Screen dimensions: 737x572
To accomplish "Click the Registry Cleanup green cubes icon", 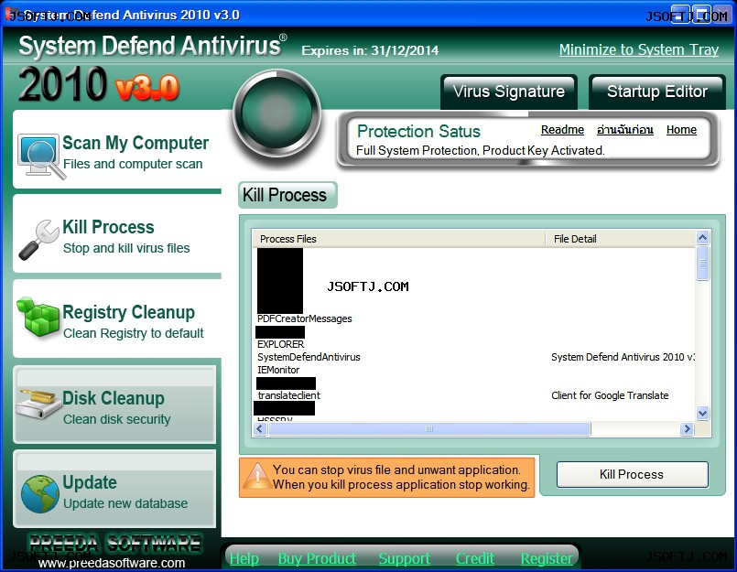I will click(38, 317).
